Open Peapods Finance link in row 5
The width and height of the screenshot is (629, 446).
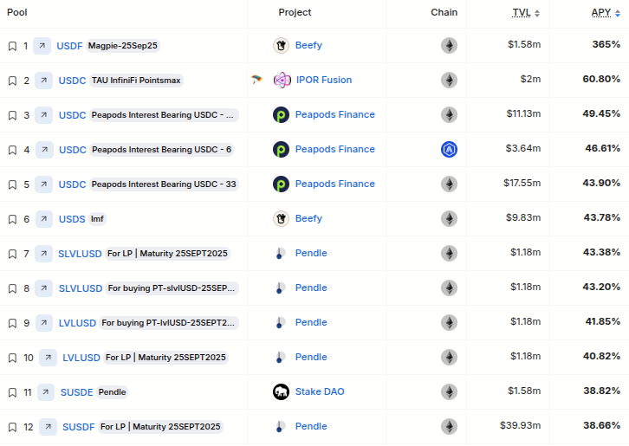pos(335,184)
